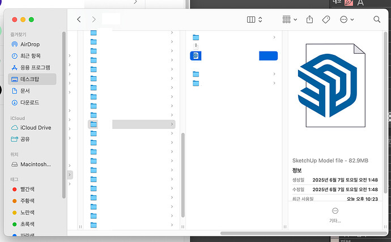
Task: Go forward with the right arrow button
Action: click(x=93, y=19)
